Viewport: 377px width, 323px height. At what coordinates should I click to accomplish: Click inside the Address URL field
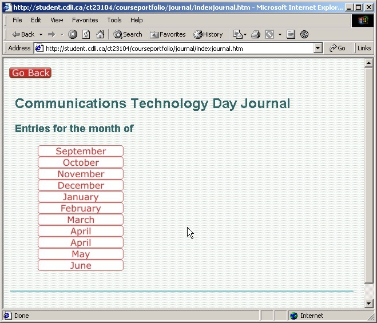click(179, 49)
